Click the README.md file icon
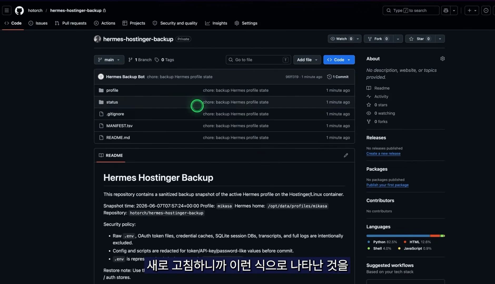Viewport: 495px width, 284px height. (x=101, y=138)
